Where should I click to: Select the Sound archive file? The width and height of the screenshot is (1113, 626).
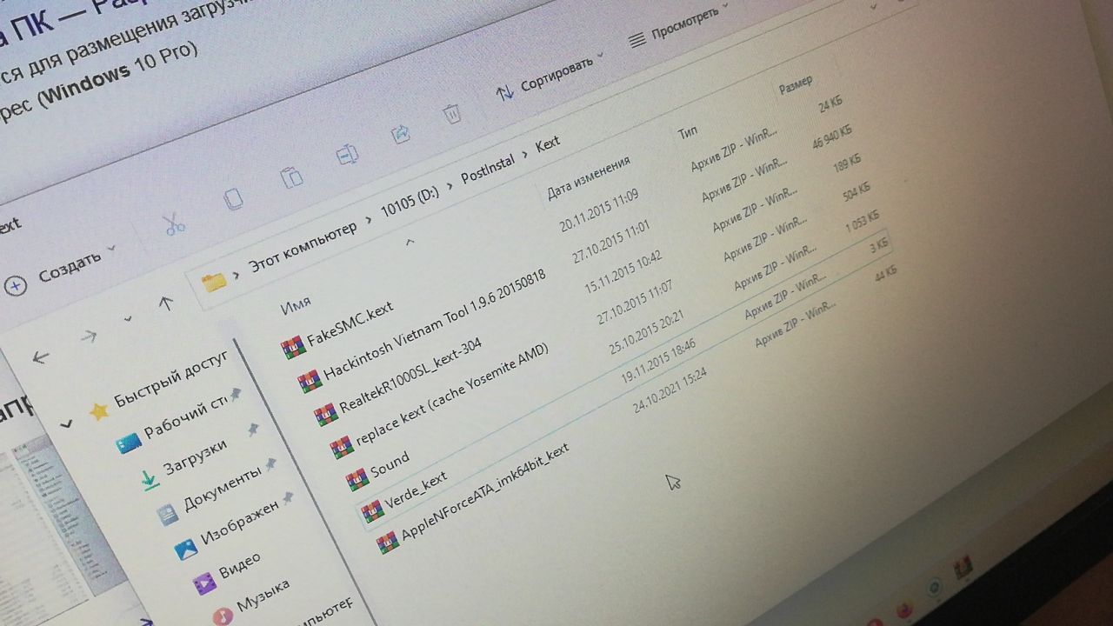coord(377,469)
